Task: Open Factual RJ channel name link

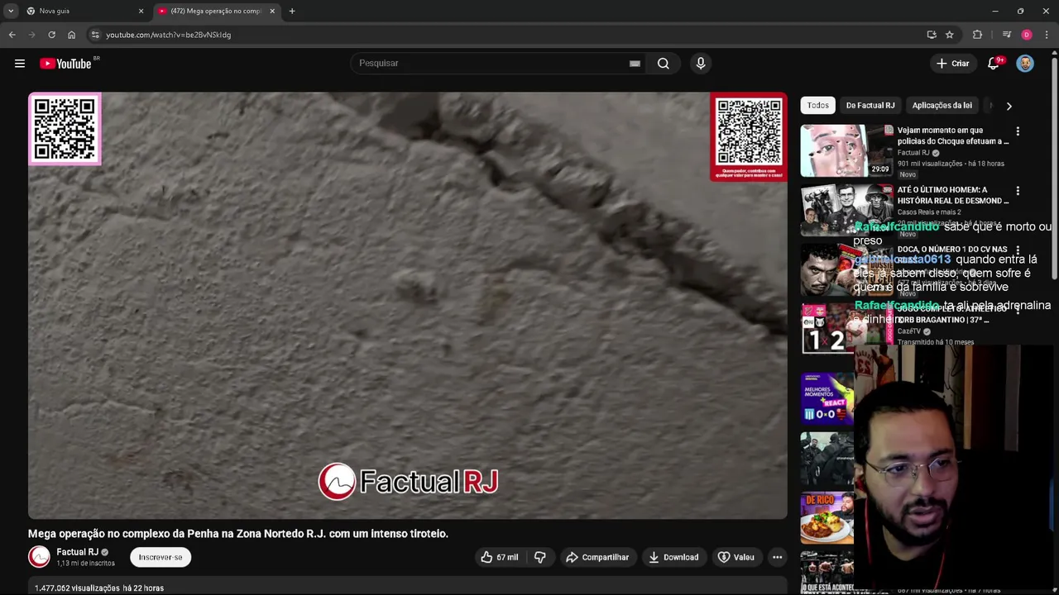Action: (77, 552)
